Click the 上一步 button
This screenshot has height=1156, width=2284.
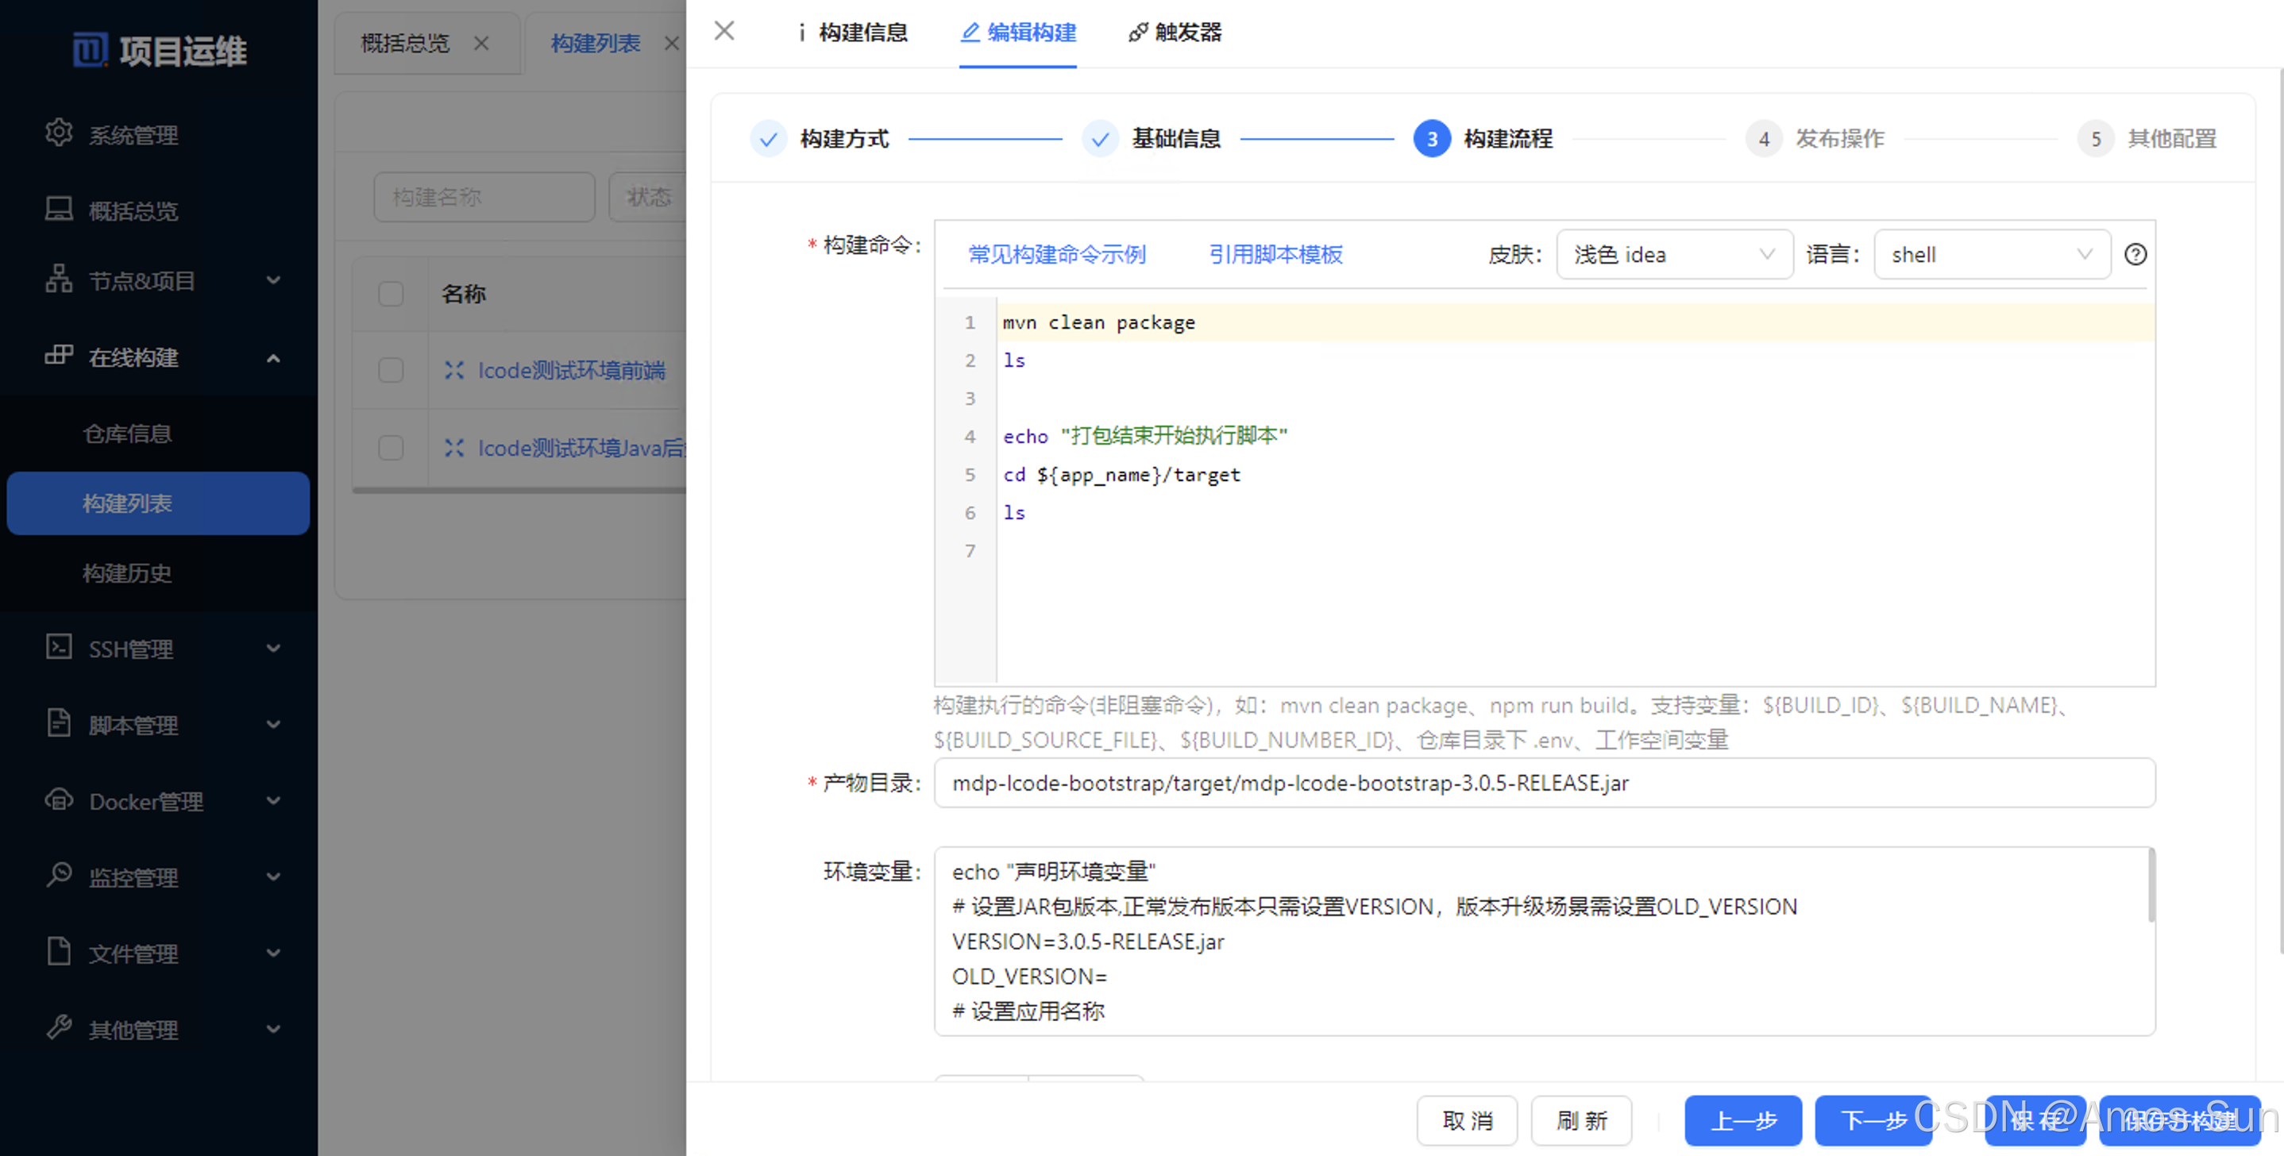pyautogui.click(x=1742, y=1119)
